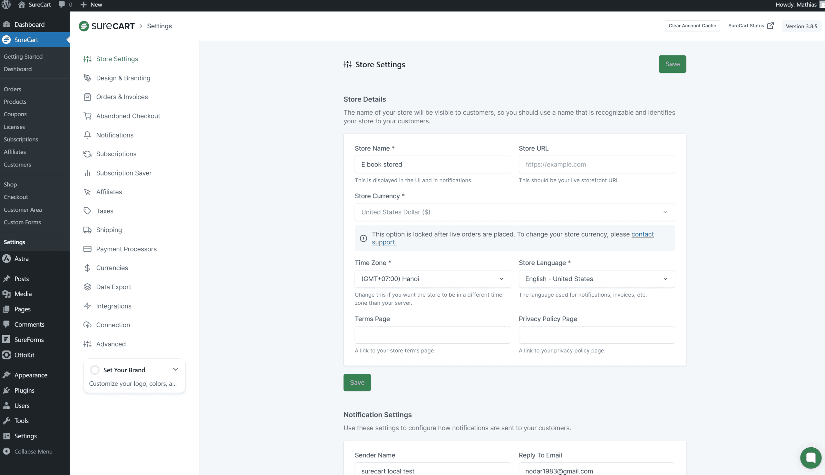Click the Payment Processors card icon
This screenshot has width=825, height=475.
coord(87,249)
